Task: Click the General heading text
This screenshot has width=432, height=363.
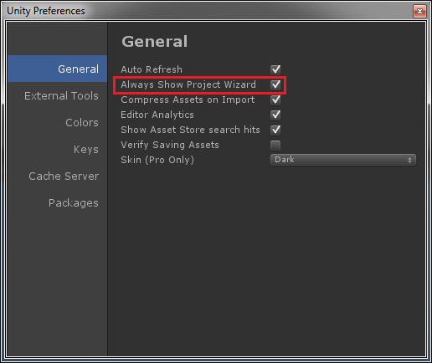Action: click(x=155, y=42)
